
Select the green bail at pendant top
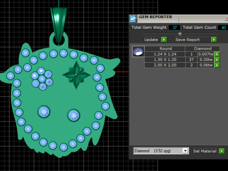click(x=58, y=25)
